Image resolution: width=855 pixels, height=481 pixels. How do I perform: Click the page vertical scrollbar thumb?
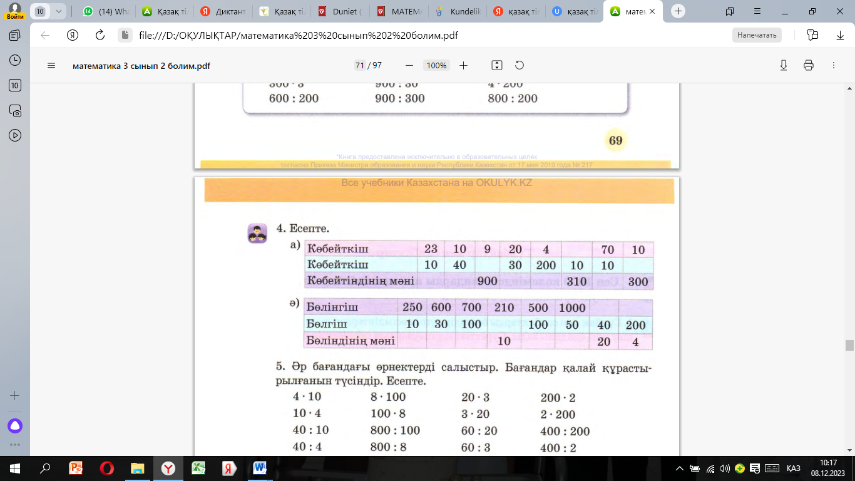(849, 345)
